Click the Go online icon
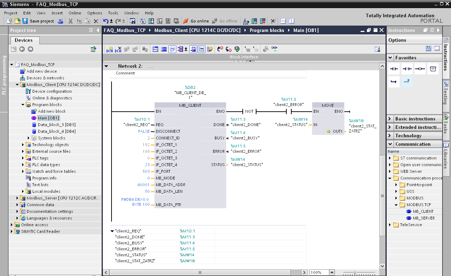This screenshot has height=276, width=451. pyautogui.click(x=185, y=21)
